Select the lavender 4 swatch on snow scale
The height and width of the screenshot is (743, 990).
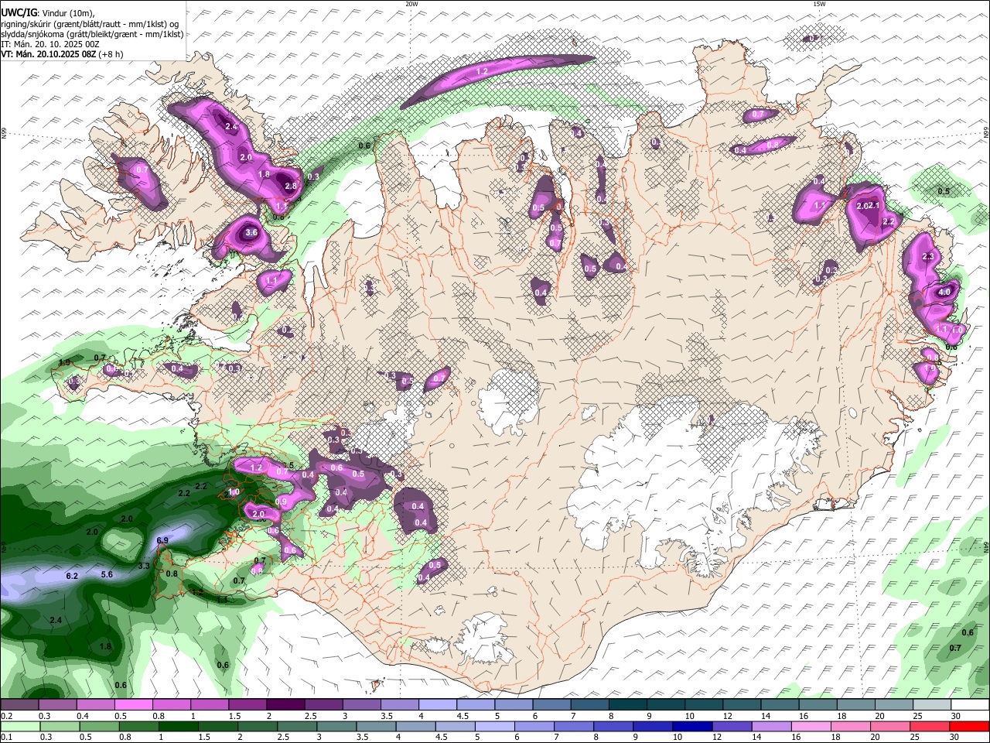coord(438,705)
